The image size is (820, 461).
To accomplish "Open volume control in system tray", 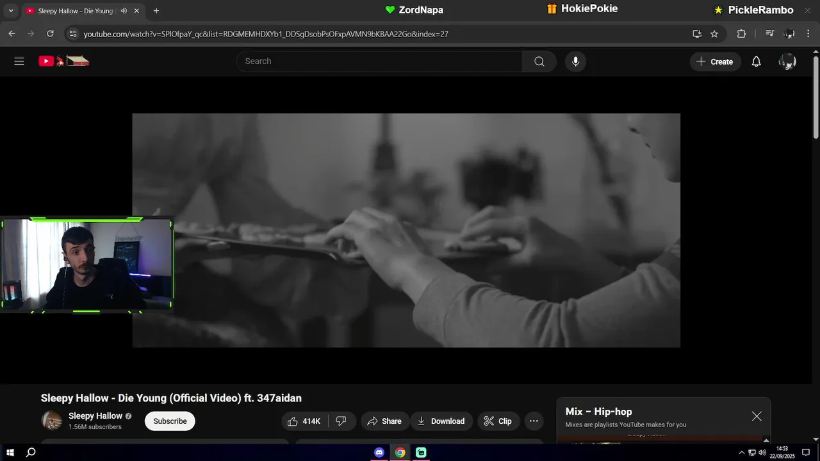I will click(762, 453).
